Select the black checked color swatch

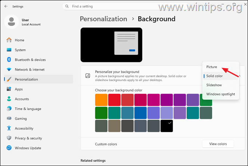(167, 126)
